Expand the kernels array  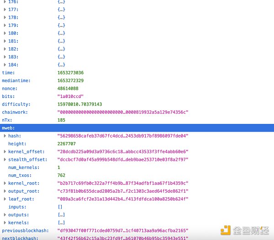5,223
